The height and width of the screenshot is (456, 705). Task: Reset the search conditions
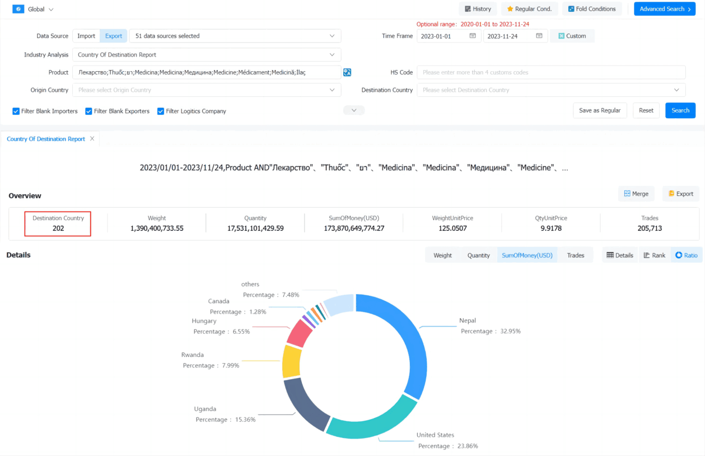pos(646,110)
